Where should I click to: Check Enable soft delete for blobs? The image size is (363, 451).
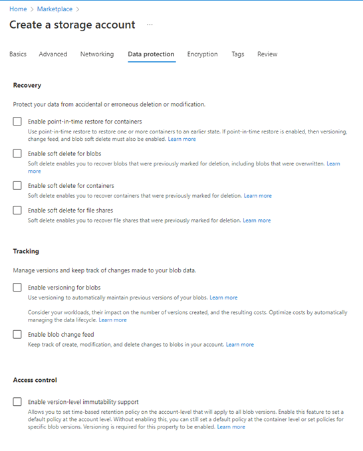(17, 153)
